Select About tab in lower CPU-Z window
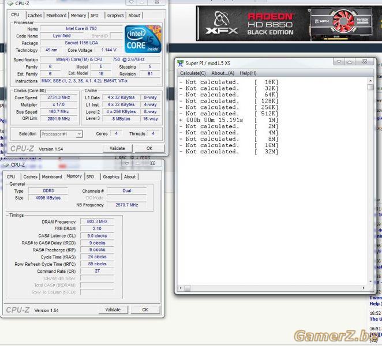Screen dimensions: 382x346 point(130,176)
